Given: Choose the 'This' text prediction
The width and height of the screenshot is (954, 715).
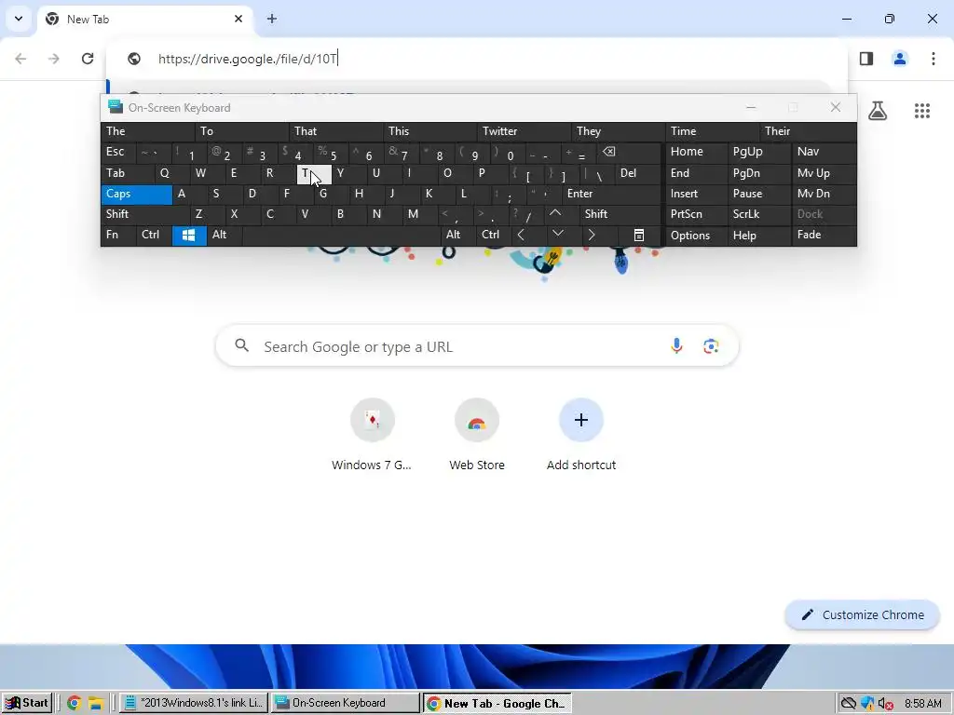Looking at the screenshot, I should point(430,131).
